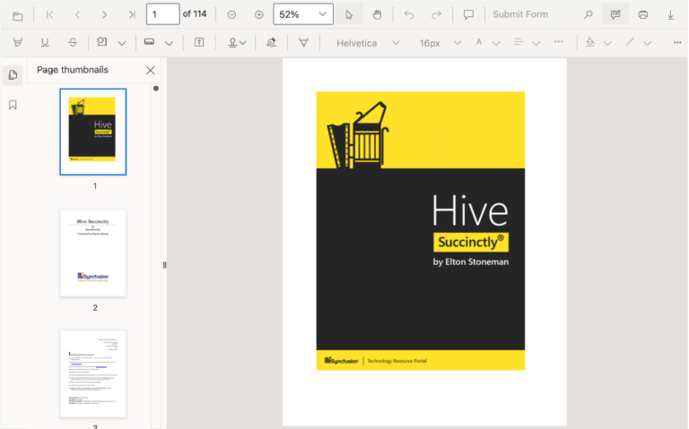This screenshot has height=429, width=689.
Task: Select the shape annotation tool
Action: point(102,42)
